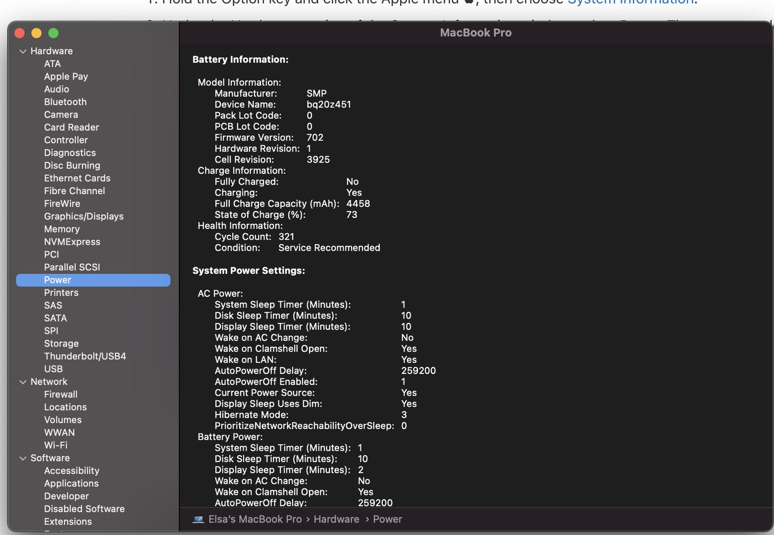Open the System Information link
Image resolution: width=774 pixels, height=535 pixels.
click(630, 2)
